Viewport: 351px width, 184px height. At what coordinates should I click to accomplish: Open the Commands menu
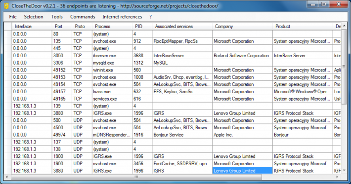(83, 17)
